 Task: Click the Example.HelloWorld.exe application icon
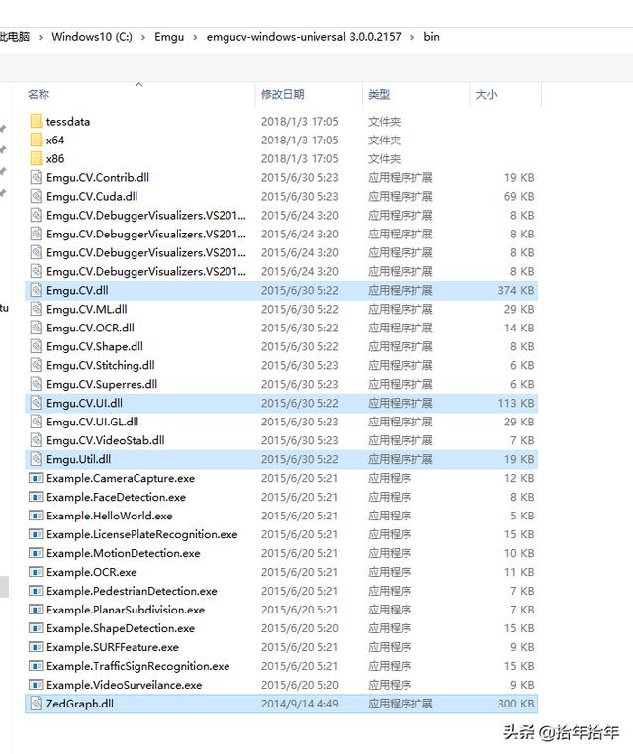(x=36, y=516)
